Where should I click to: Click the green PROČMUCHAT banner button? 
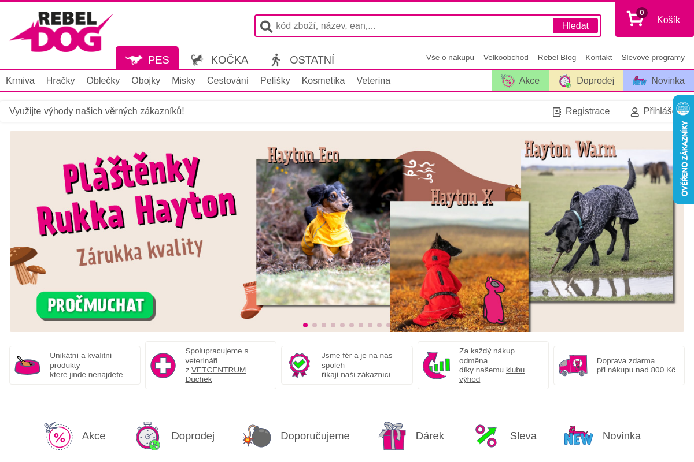click(x=95, y=305)
